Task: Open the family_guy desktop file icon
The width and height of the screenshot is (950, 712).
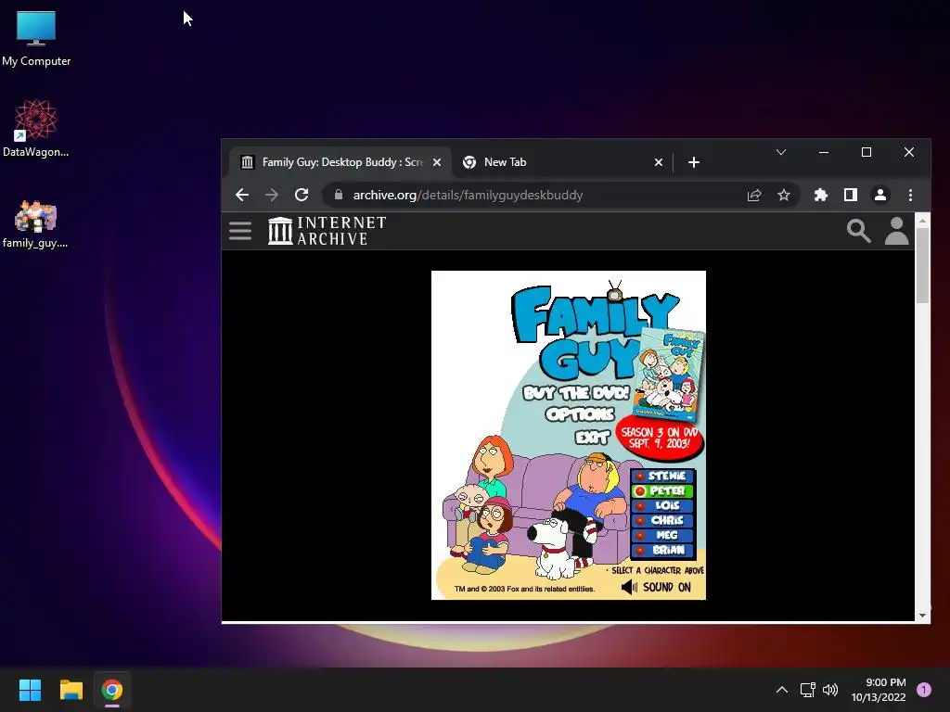Action: pyautogui.click(x=36, y=224)
